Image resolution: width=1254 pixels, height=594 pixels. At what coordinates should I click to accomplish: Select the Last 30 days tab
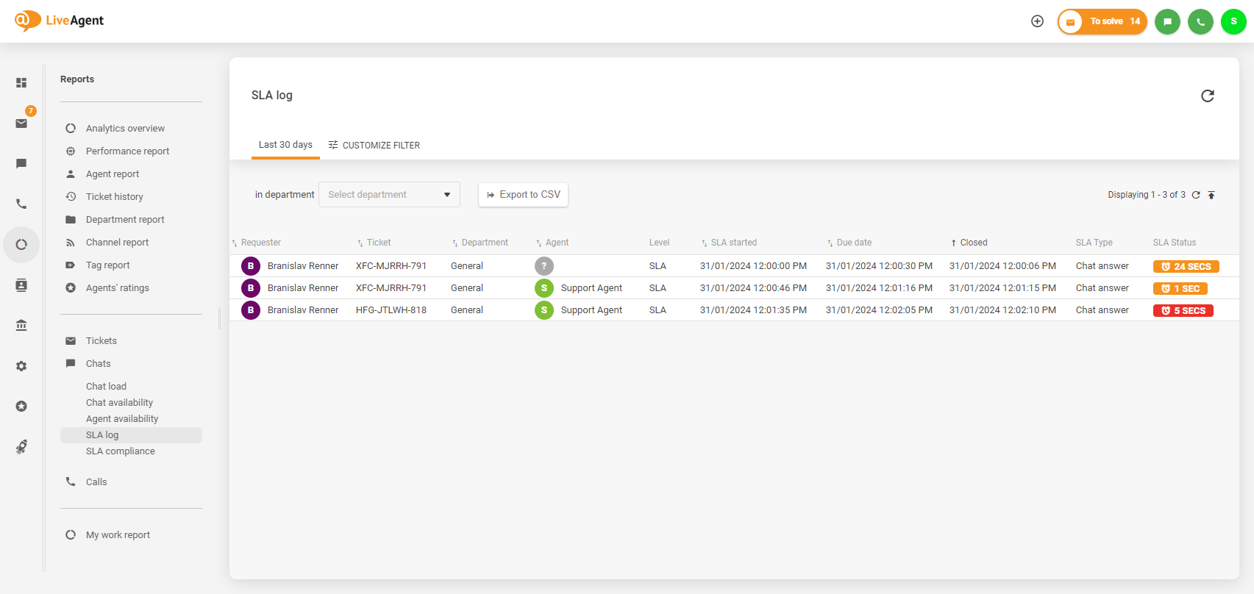[285, 145]
